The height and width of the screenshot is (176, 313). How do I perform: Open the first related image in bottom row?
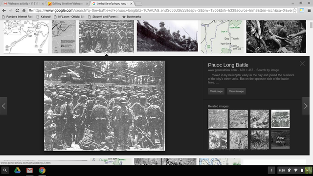[x=218, y=139]
